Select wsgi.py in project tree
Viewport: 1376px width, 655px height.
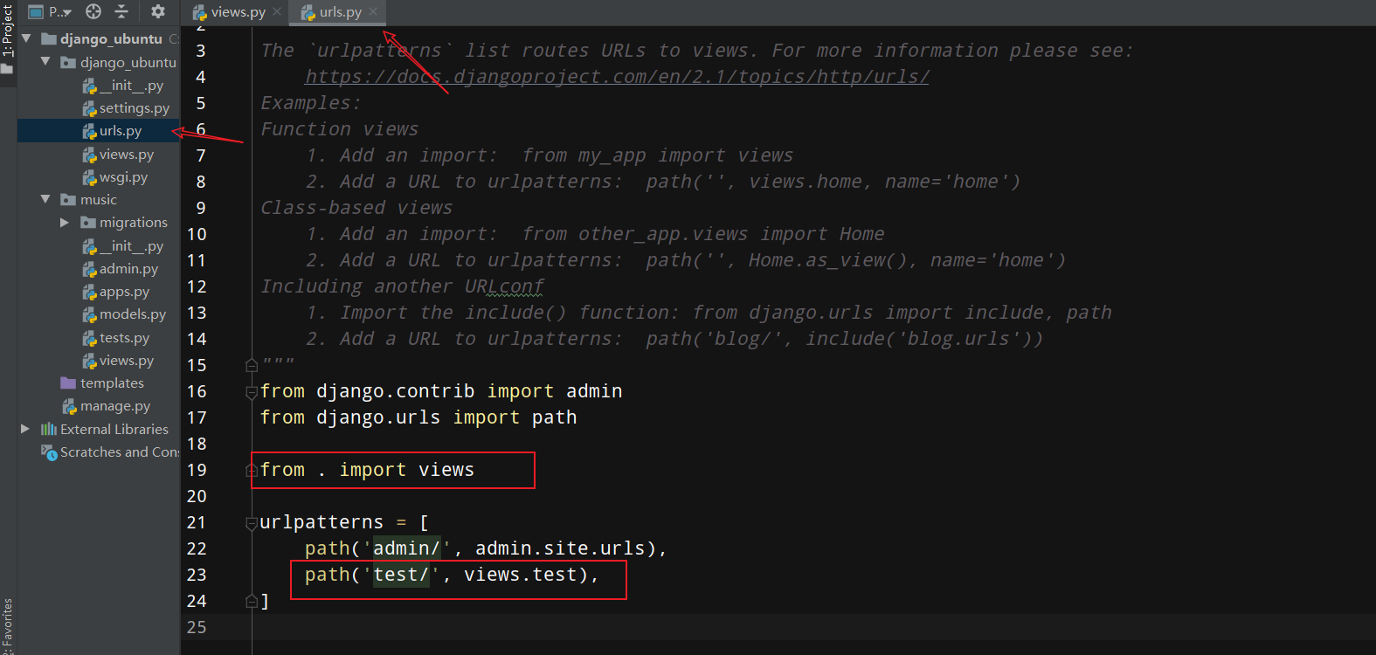123,177
